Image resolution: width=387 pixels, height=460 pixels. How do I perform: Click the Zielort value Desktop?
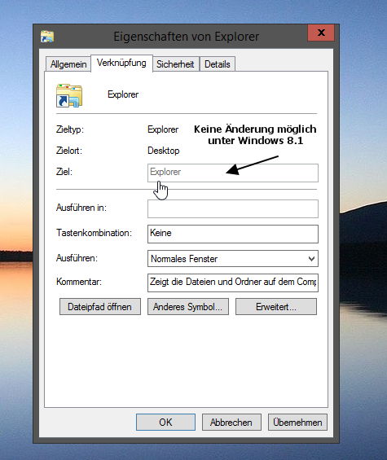click(164, 151)
